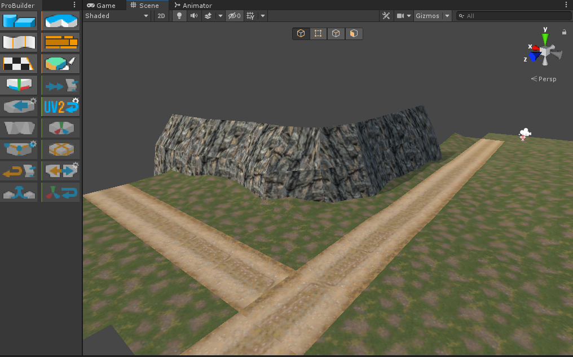Click the red X axis cone on the gizmo
This screenshot has height=357, width=573.
(x=536, y=48)
